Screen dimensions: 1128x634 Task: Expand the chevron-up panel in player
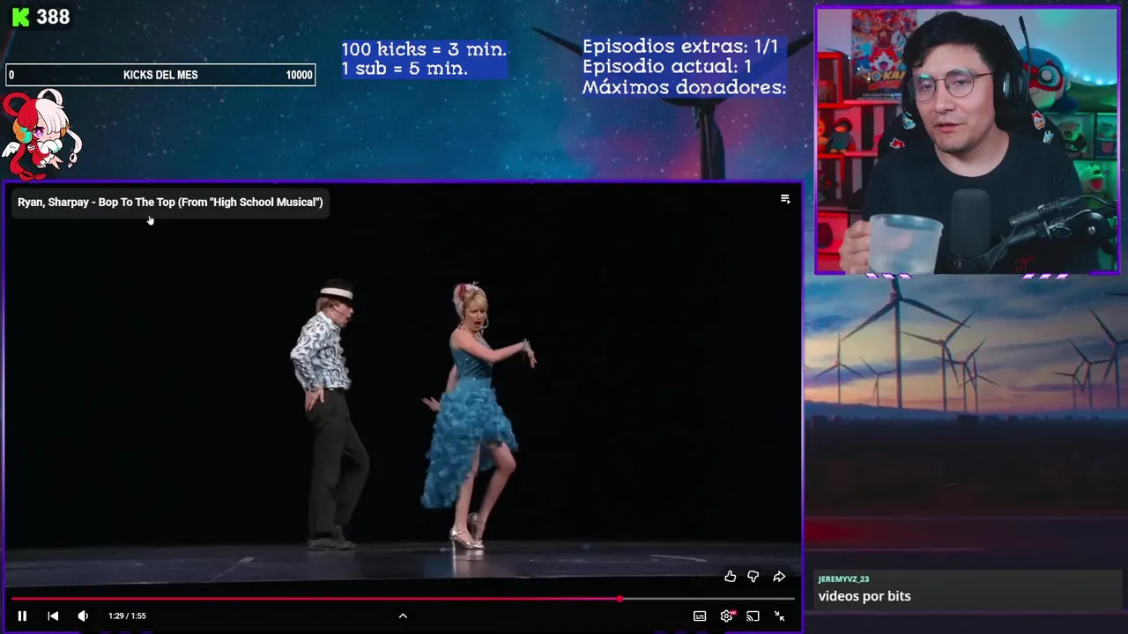pyautogui.click(x=403, y=616)
